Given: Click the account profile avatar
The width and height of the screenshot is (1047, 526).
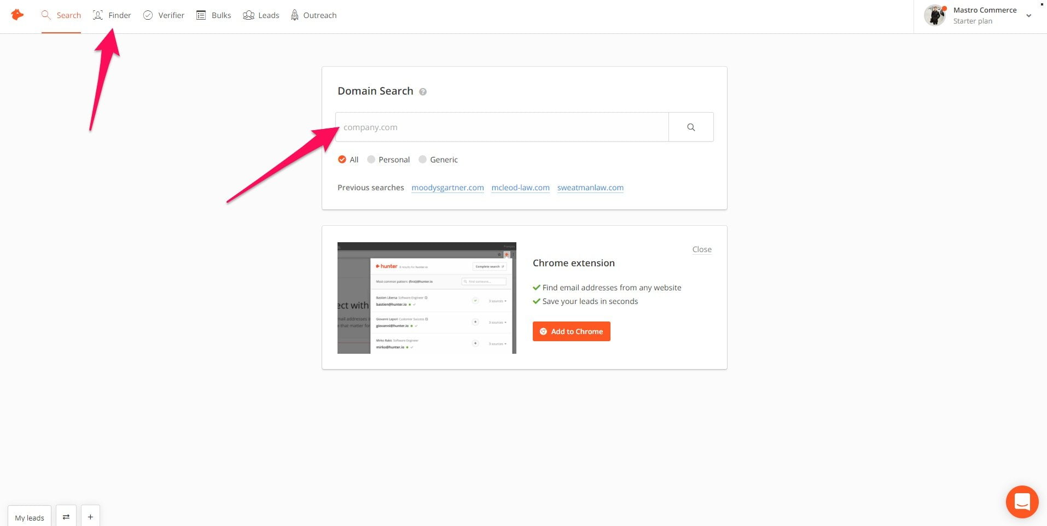Looking at the screenshot, I should point(935,15).
